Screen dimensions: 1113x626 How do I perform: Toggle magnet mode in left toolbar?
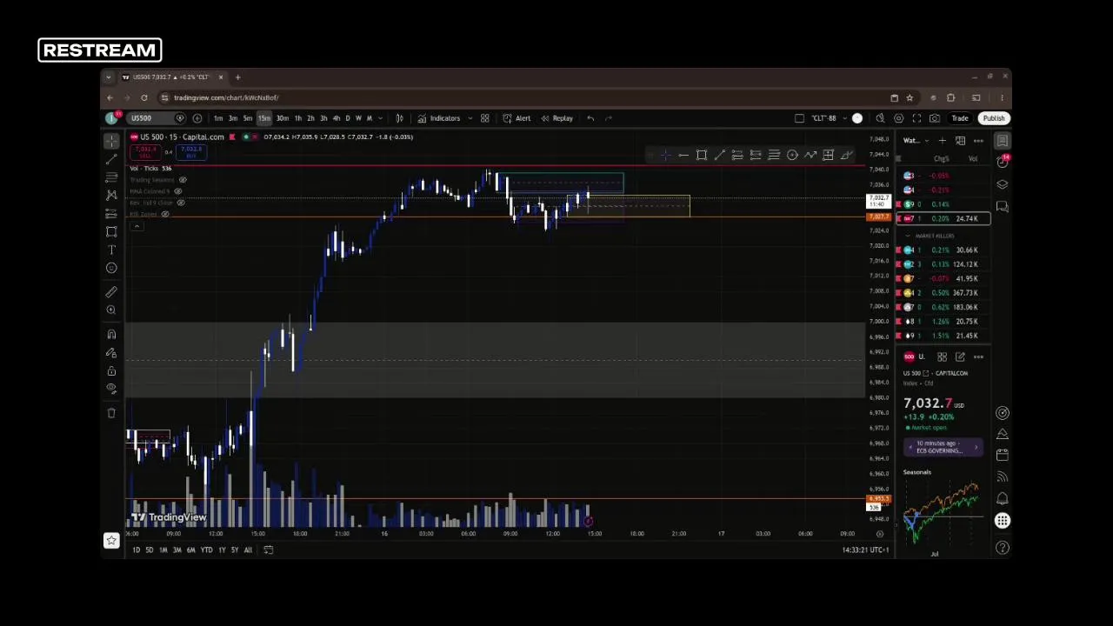click(x=111, y=335)
